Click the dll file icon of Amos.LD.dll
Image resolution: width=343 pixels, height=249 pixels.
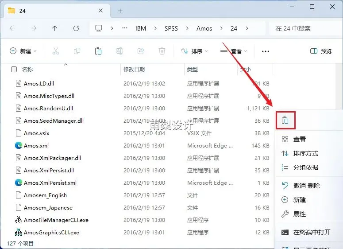point(19,83)
